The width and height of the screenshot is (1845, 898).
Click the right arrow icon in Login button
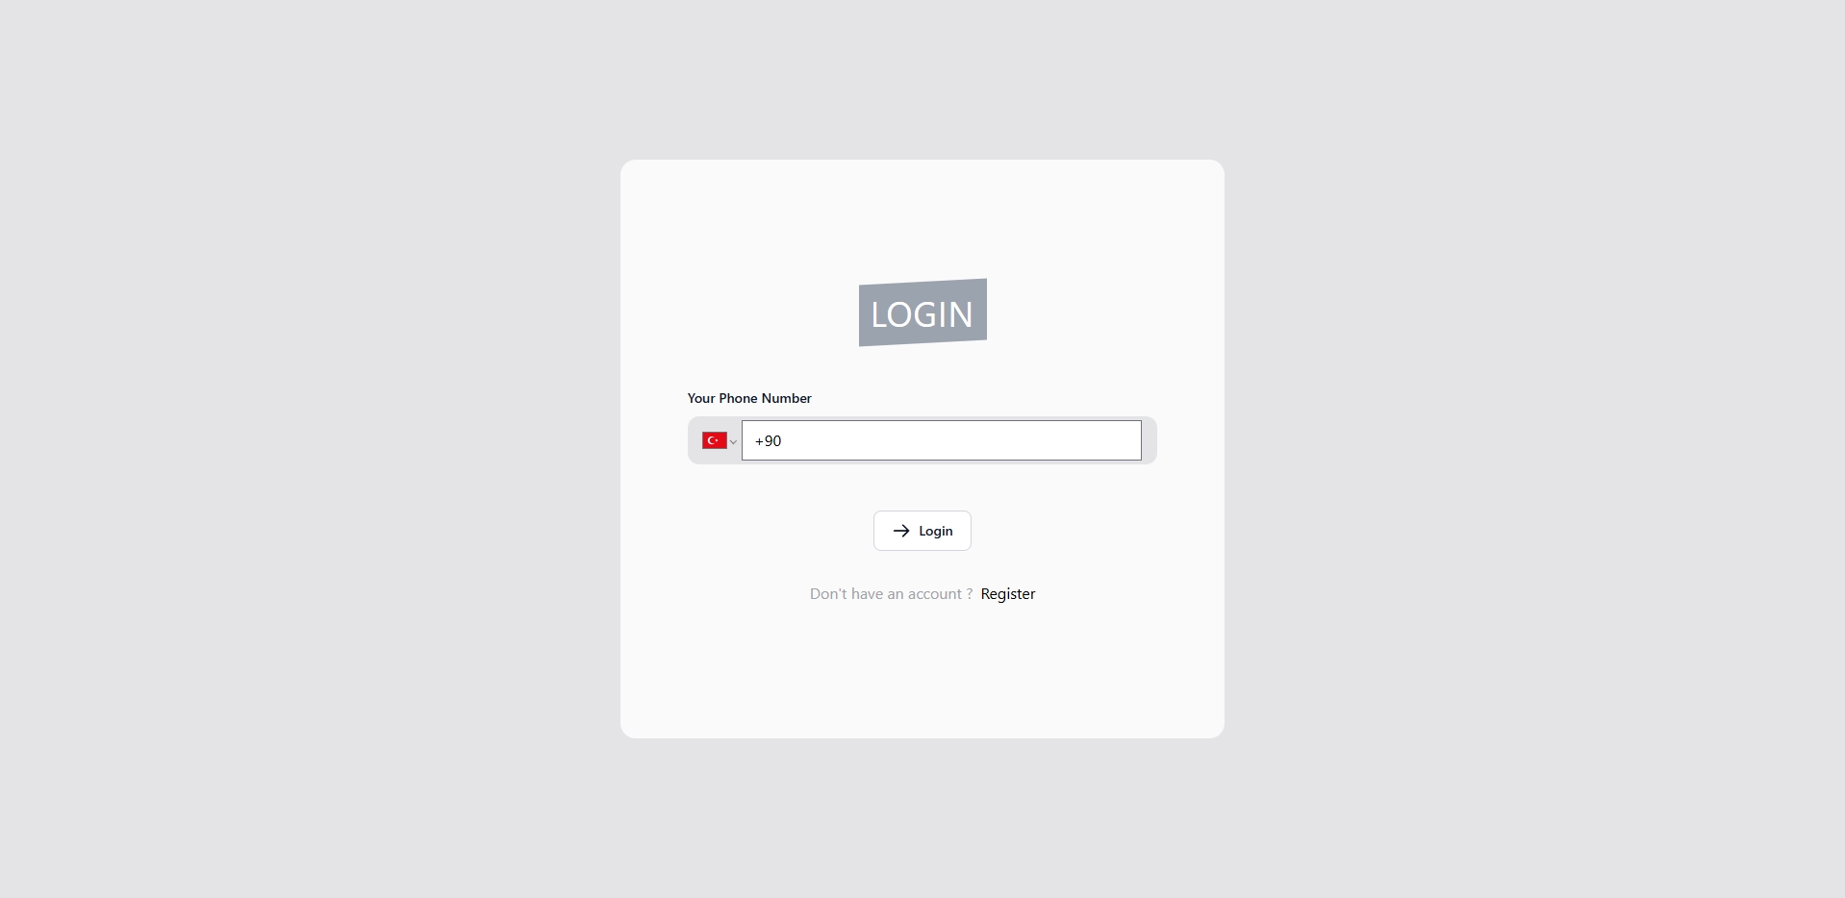[901, 531]
